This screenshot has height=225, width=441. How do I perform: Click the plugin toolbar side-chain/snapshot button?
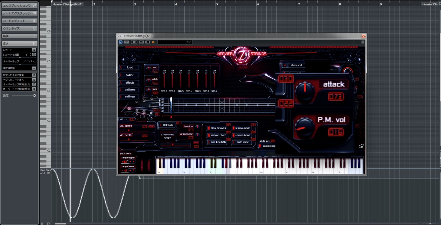tap(147, 42)
